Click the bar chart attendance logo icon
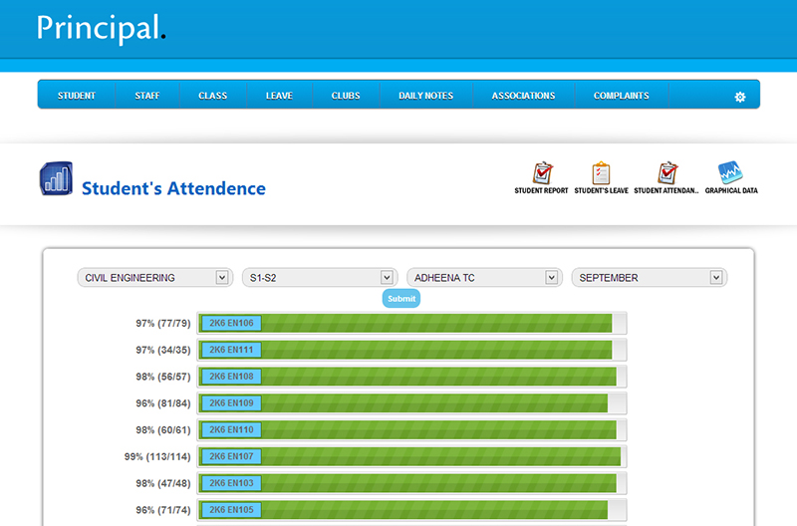This screenshot has width=797, height=526. coord(56,179)
